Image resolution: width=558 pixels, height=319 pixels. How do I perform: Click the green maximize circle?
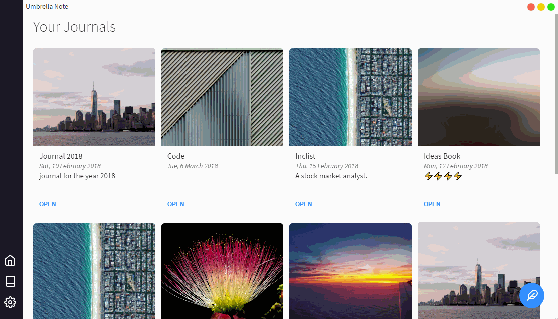551,7
